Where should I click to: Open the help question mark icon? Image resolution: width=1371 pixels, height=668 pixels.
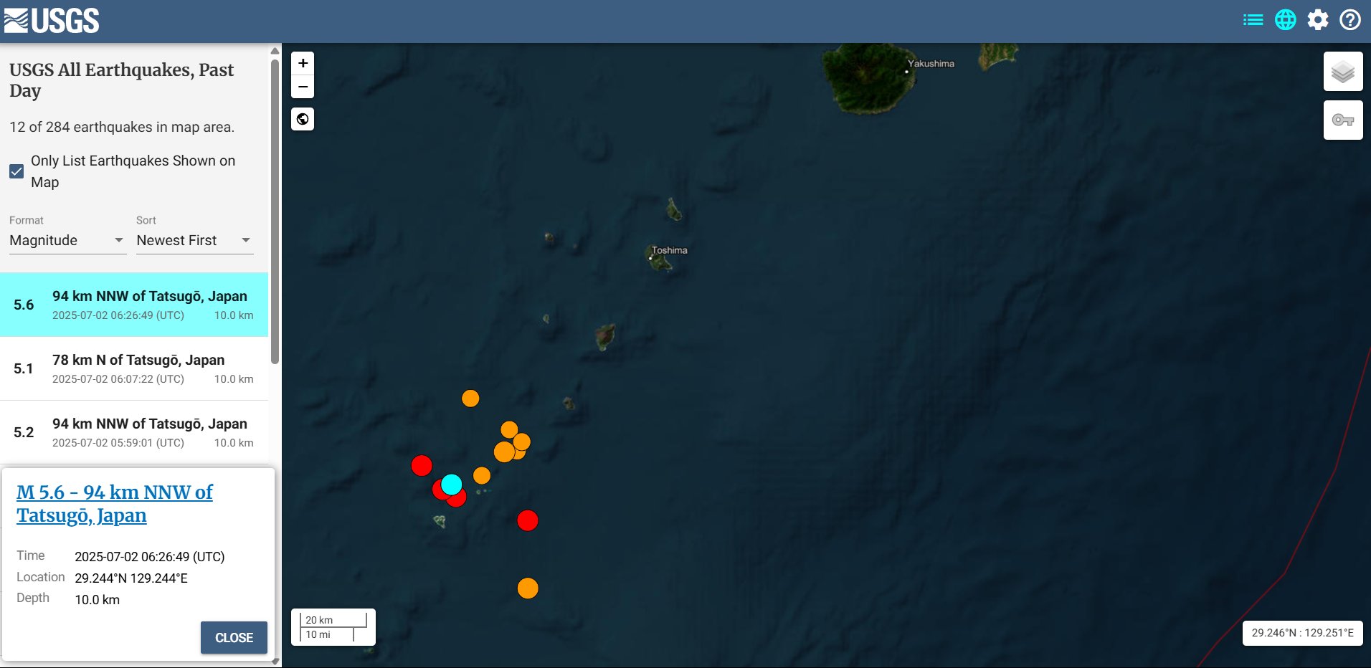click(1349, 20)
